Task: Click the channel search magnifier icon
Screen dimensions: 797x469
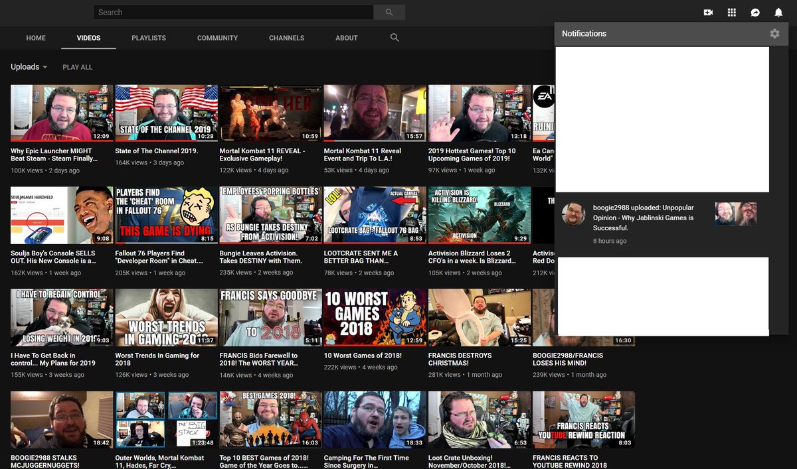Action: pyautogui.click(x=395, y=38)
